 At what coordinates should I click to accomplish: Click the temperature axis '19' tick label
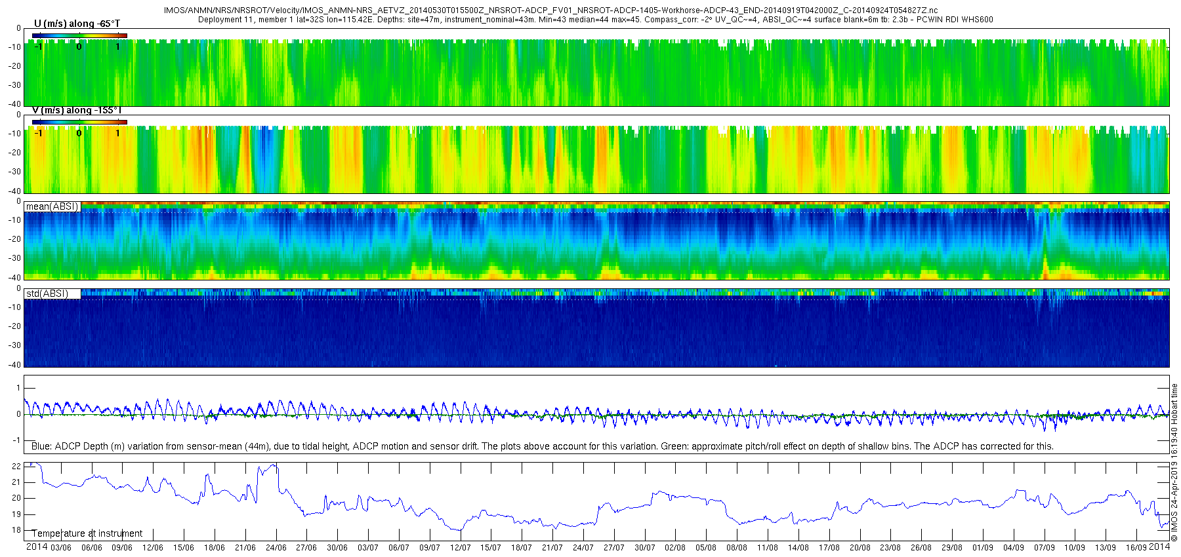(x=17, y=514)
